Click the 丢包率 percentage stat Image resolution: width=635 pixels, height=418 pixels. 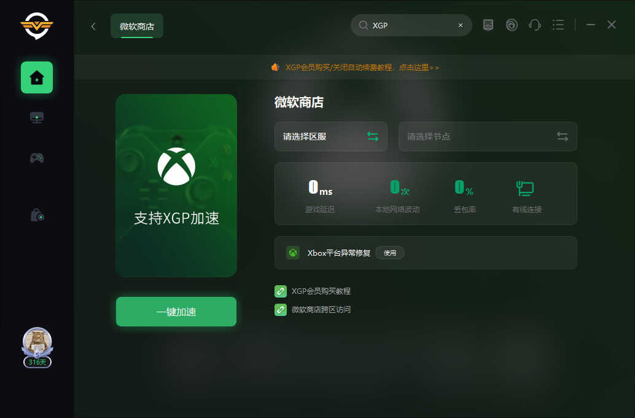(464, 196)
